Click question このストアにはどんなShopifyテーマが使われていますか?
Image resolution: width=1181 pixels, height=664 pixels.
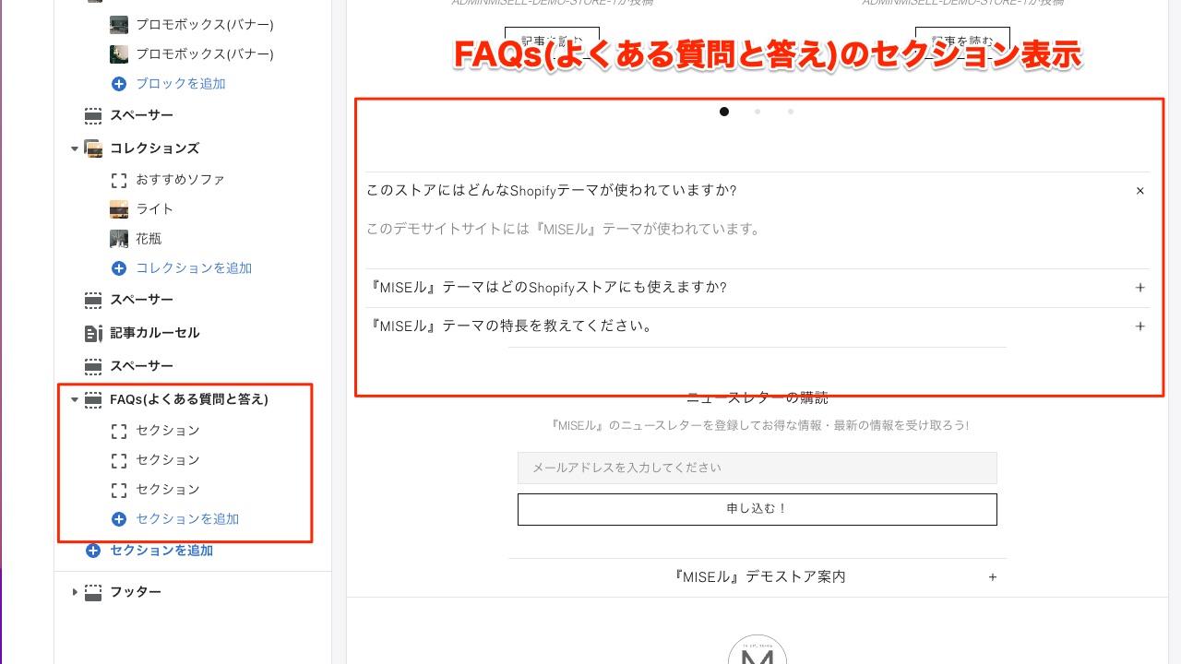coord(551,191)
